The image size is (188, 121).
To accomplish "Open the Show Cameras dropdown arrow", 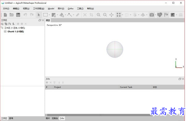I will coord(156,15).
